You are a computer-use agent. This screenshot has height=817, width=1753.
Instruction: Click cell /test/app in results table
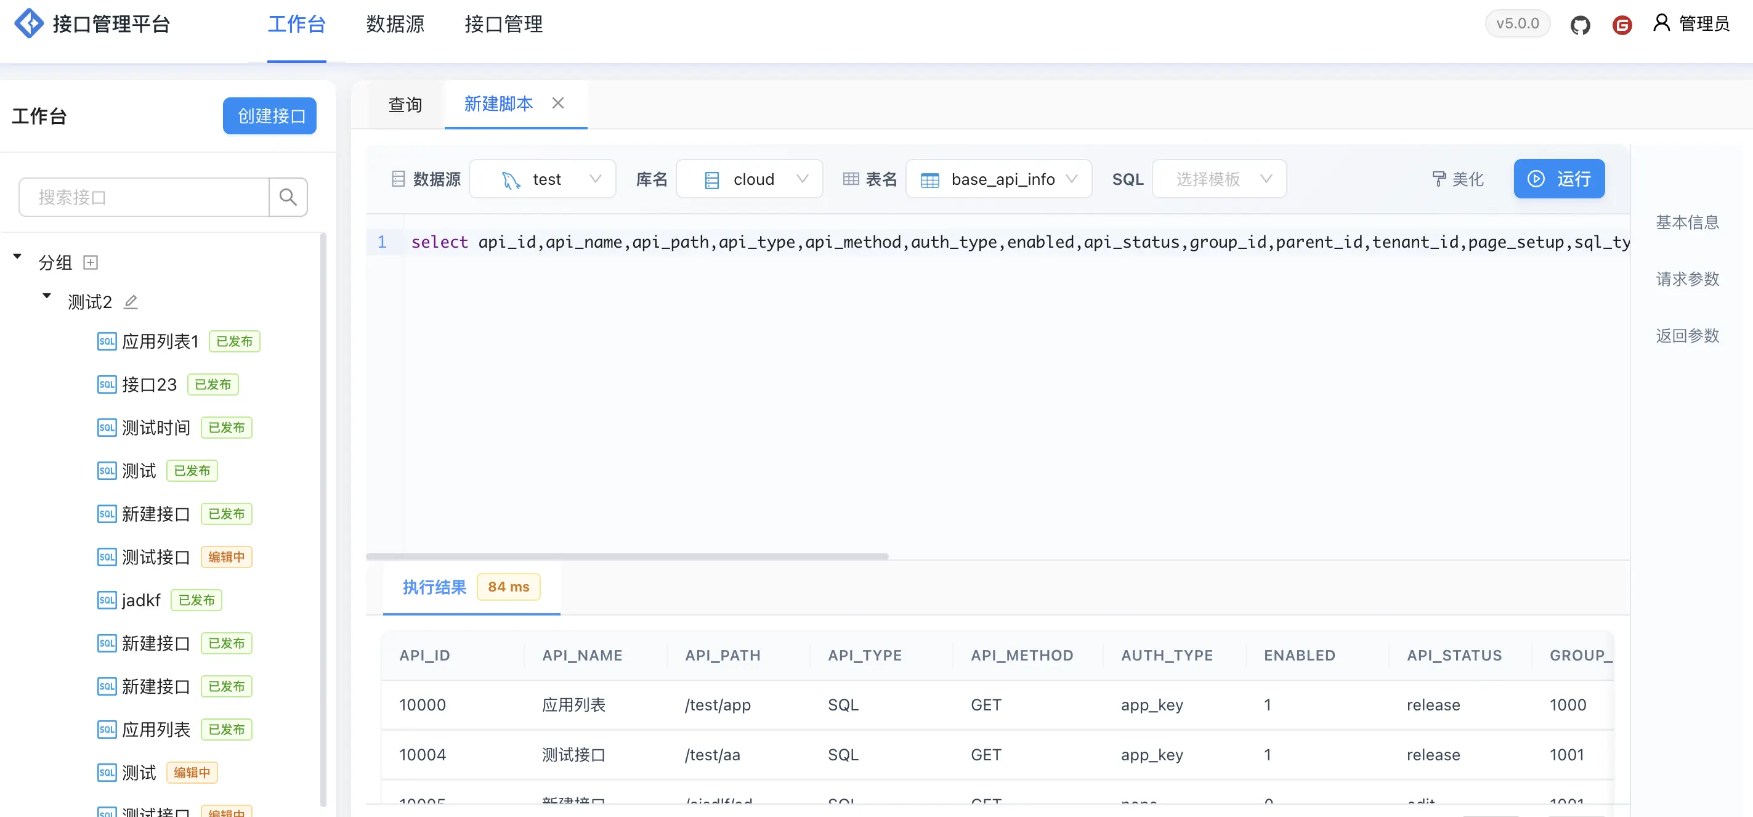point(717,705)
